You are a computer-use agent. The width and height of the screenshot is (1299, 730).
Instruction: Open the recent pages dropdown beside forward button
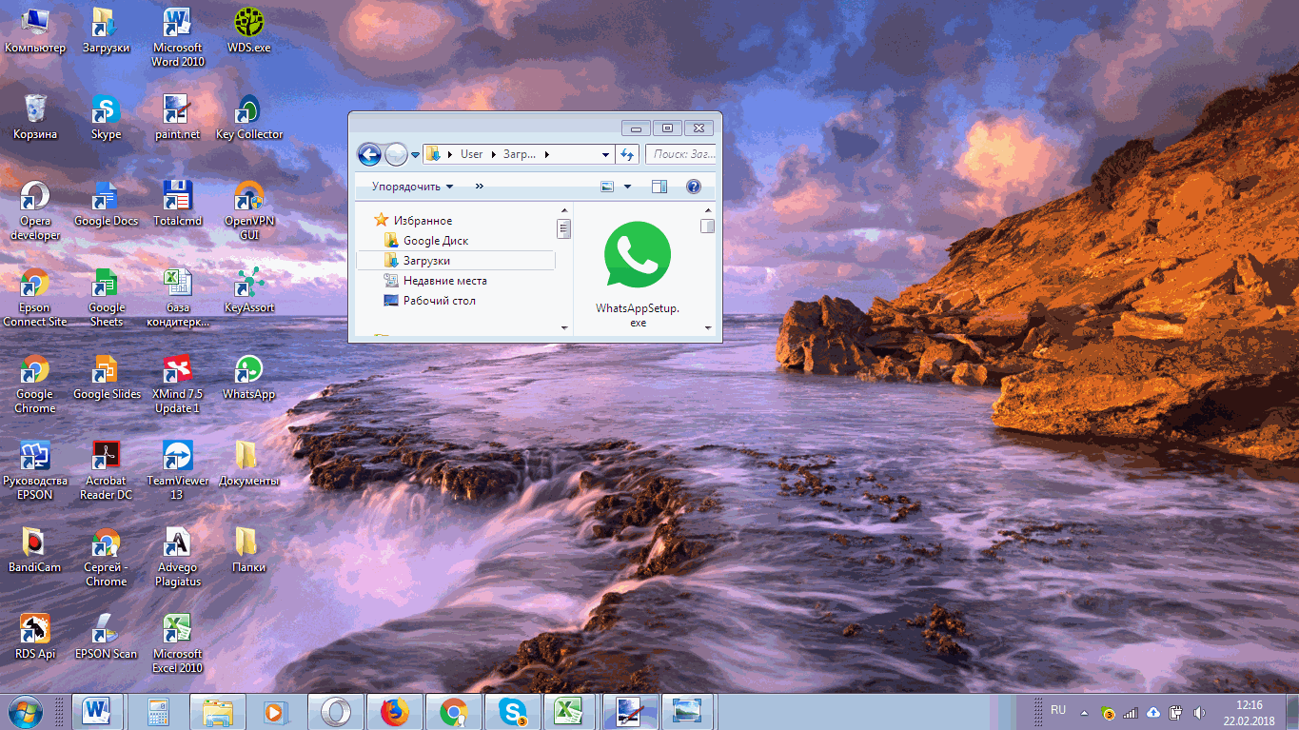tap(416, 154)
